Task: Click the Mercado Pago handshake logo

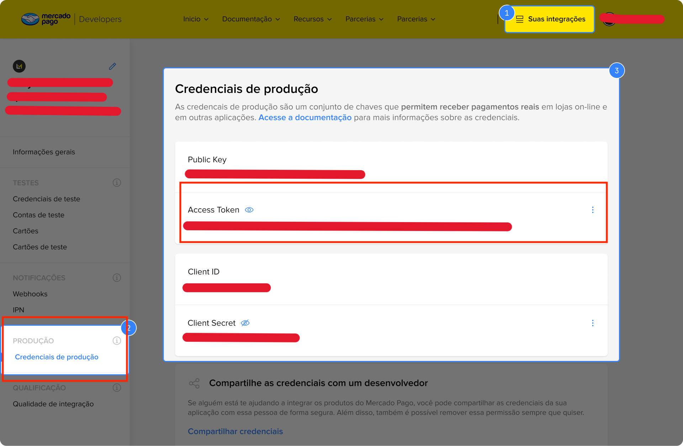Action: [31, 19]
